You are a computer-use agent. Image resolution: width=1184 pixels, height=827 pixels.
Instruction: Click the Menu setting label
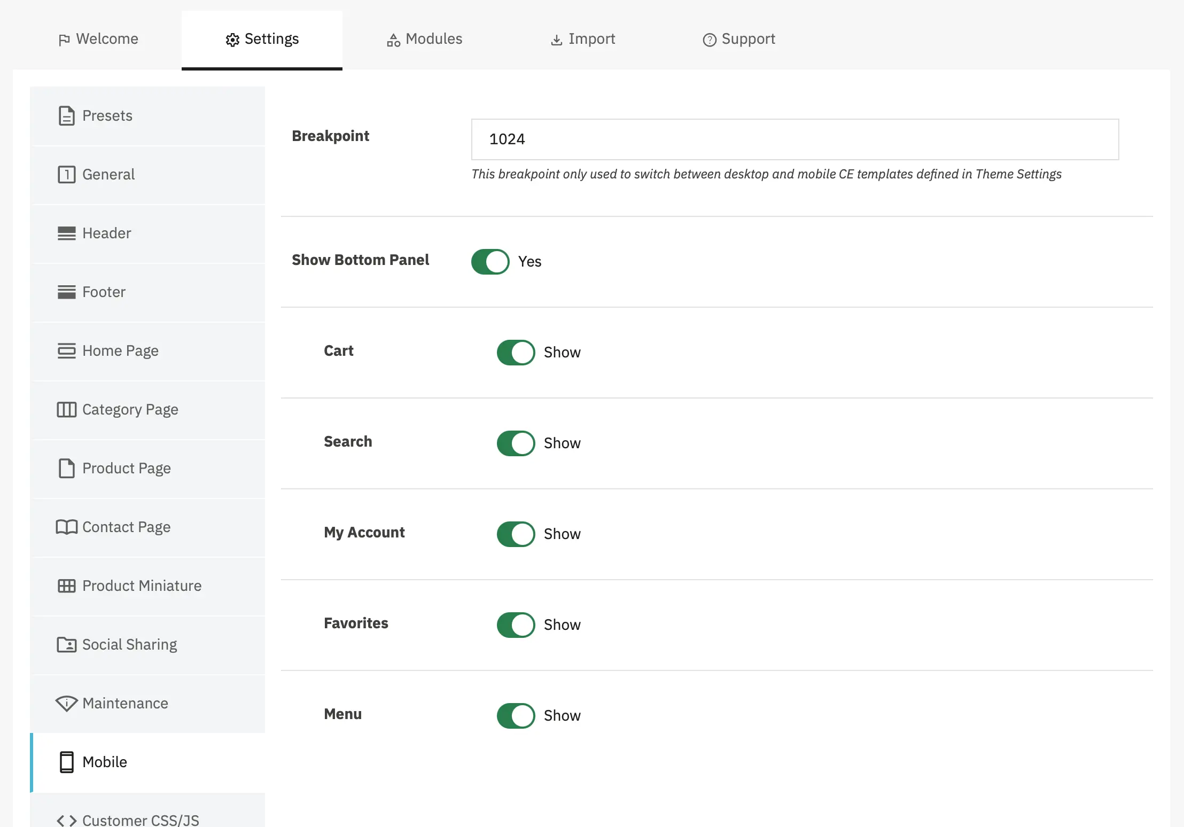point(342,714)
